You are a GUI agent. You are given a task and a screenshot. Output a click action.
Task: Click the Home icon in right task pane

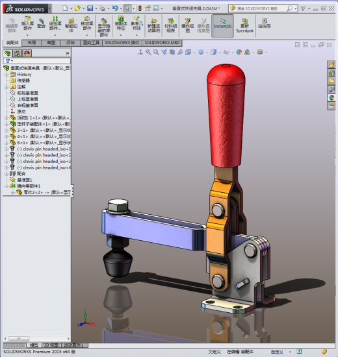pos(331,65)
